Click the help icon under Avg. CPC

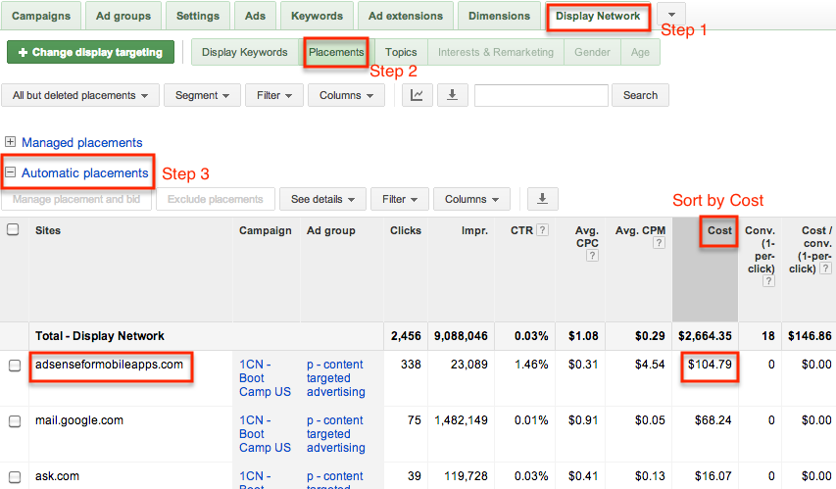point(592,256)
